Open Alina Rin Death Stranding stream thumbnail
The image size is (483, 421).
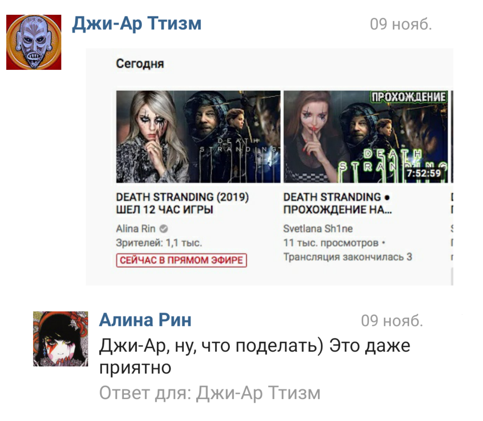click(x=198, y=137)
